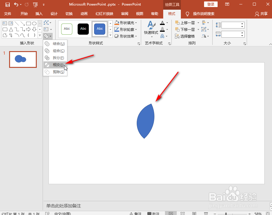Open the Align objects dropdown
The height and width of the screenshot is (215, 272).
coord(206,23)
